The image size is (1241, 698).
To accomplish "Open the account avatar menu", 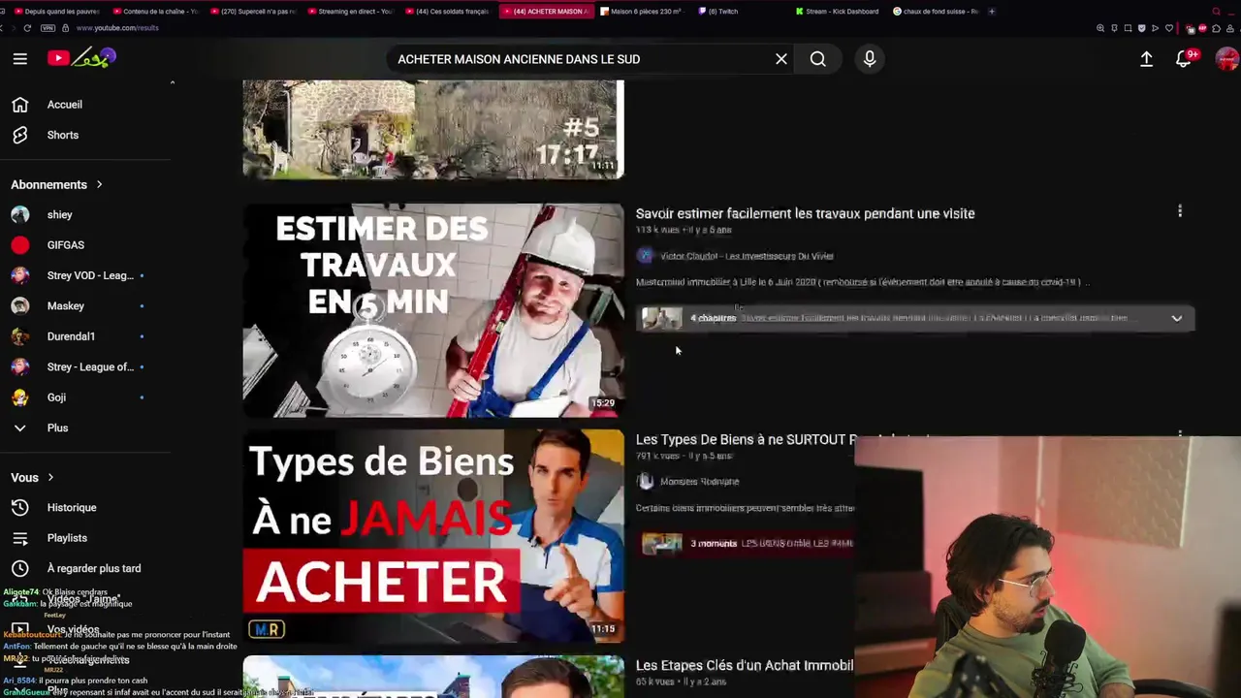I will point(1227,59).
